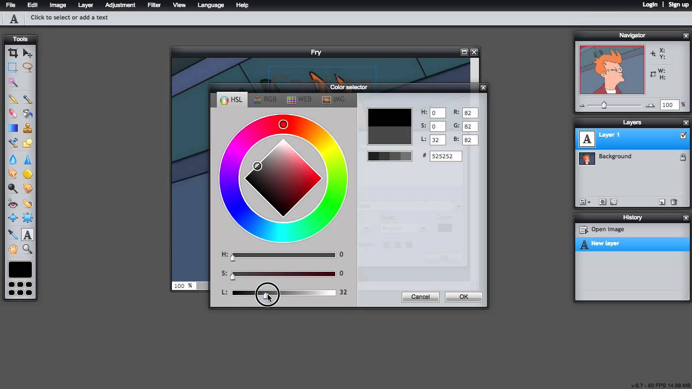Screen dimensions: 692x389
Task: Switch to the IMG tab
Action: coord(334,99)
